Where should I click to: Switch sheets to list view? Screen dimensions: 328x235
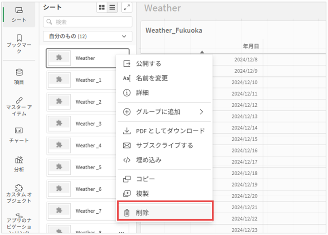[x=112, y=7]
